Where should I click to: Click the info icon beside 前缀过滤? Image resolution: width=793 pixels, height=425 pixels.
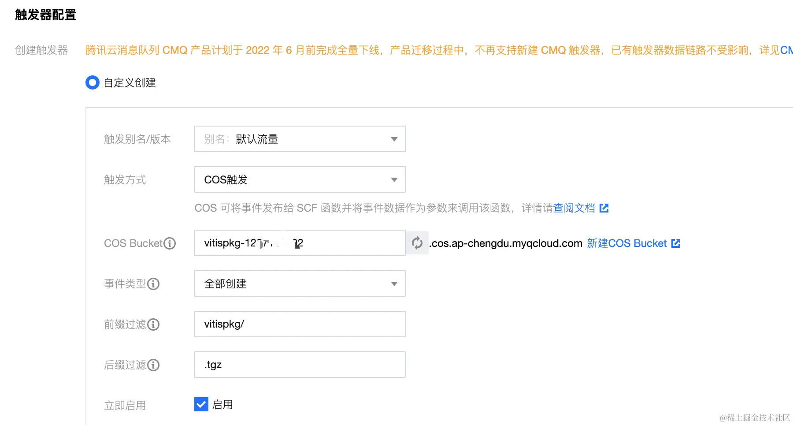(153, 324)
